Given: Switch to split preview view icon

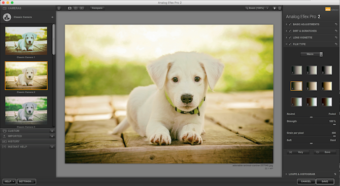Looking at the screenshot, I should (76, 8).
